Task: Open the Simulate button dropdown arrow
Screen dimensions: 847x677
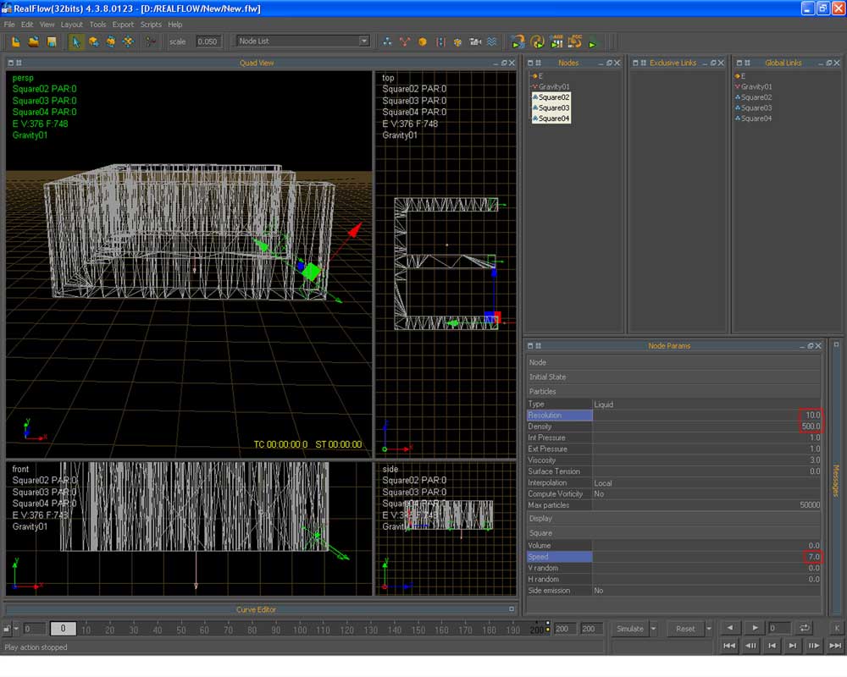Action: [654, 629]
